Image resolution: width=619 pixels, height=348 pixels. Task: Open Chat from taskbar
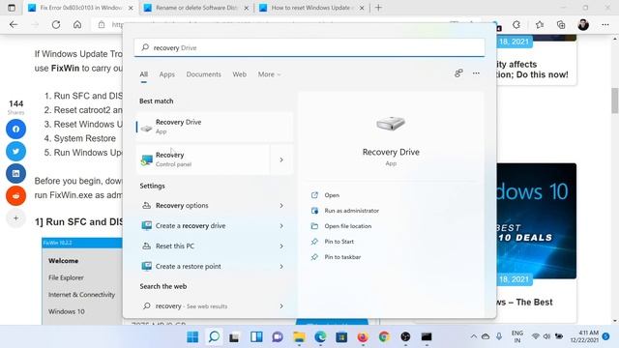click(278, 337)
